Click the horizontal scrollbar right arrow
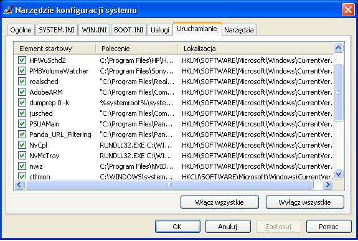The width and height of the screenshot is (358, 241). 327,184
